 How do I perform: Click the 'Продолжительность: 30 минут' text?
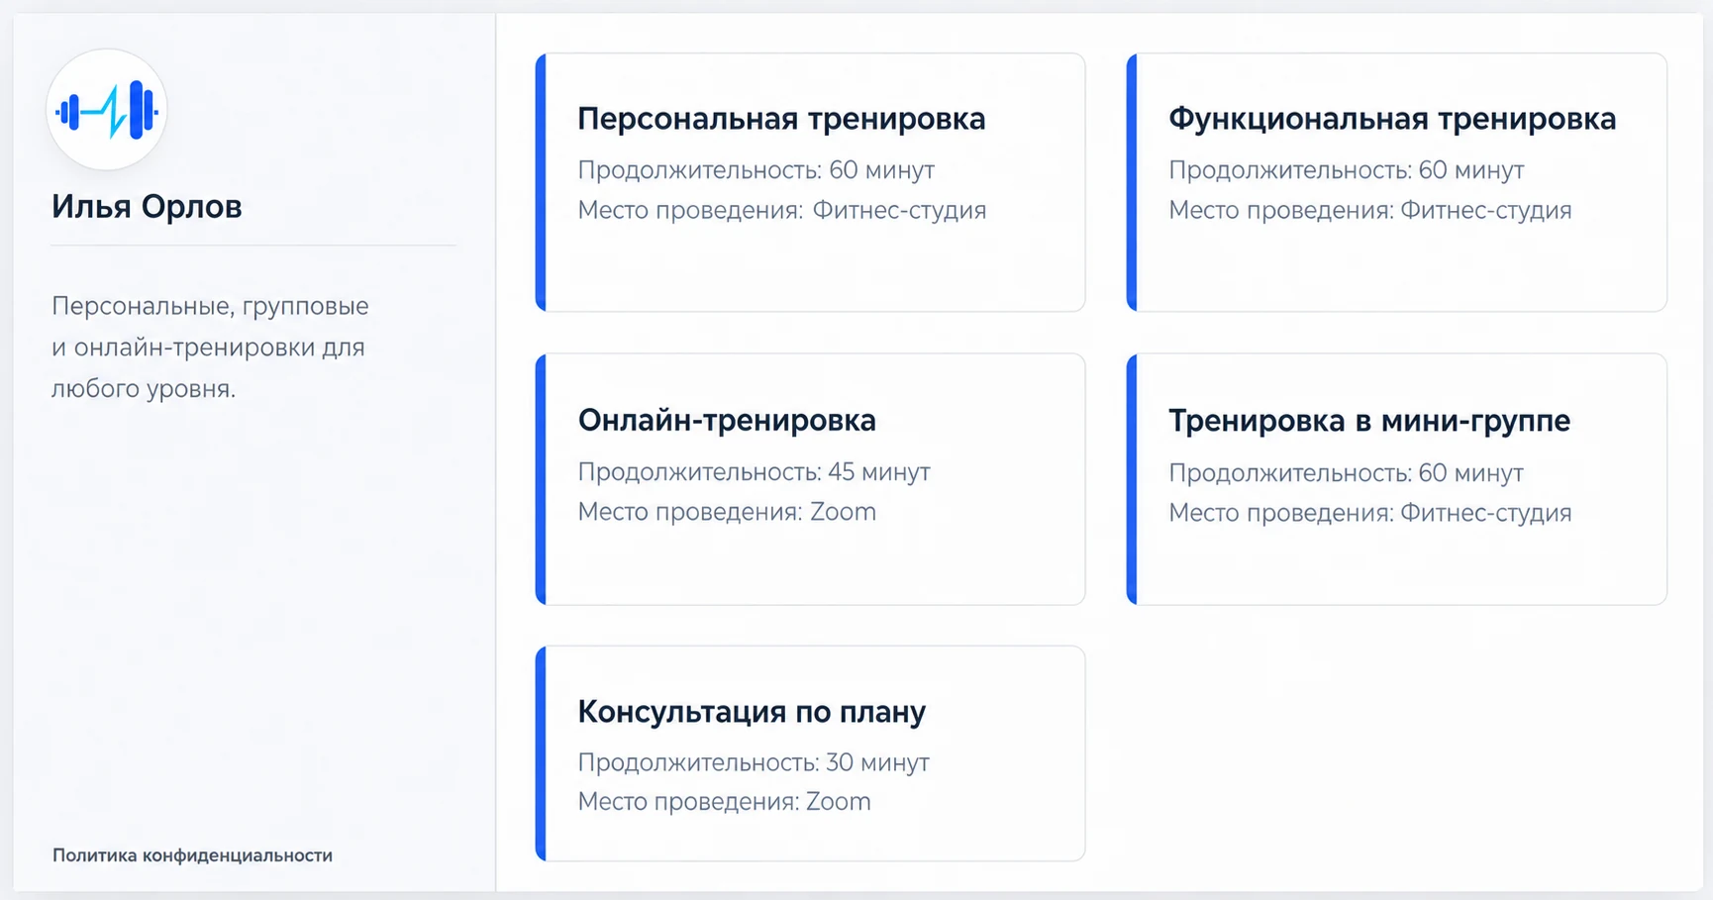pos(754,762)
